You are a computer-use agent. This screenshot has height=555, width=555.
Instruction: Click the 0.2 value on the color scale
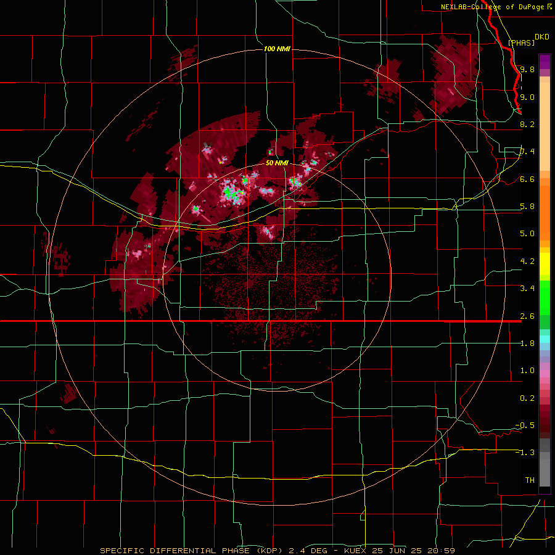tap(527, 398)
